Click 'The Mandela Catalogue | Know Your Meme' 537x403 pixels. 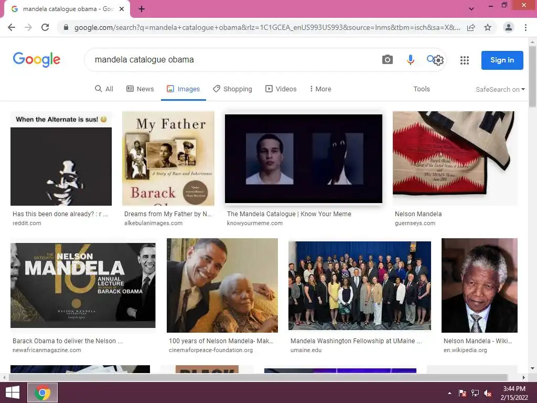[x=289, y=214]
